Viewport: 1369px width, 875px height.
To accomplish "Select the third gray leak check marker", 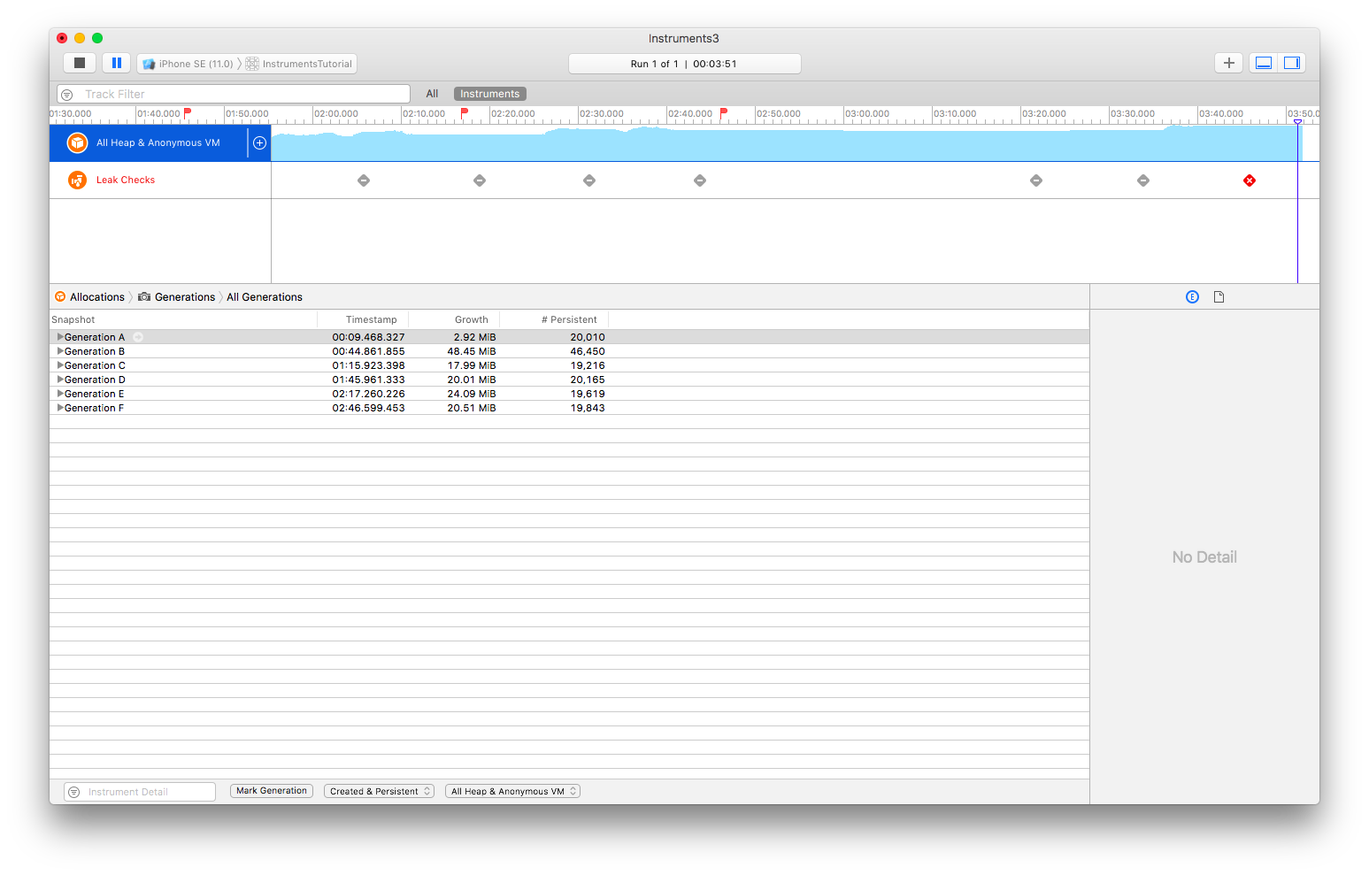I will coord(589,180).
